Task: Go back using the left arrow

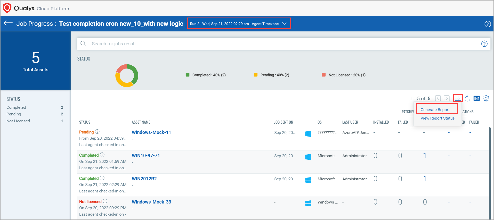Action: [8, 23]
